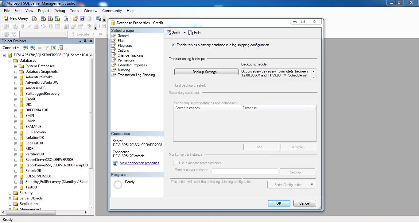Click OK to apply database properties
419x223 pixels.
pos(279,203)
